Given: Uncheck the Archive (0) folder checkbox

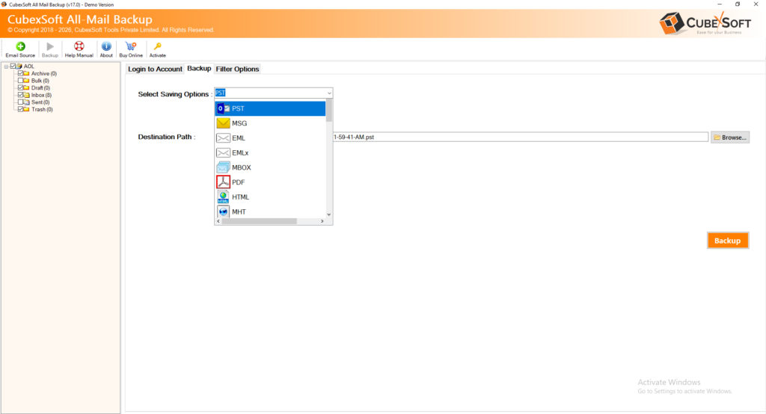Looking at the screenshot, I should point(20,73).
